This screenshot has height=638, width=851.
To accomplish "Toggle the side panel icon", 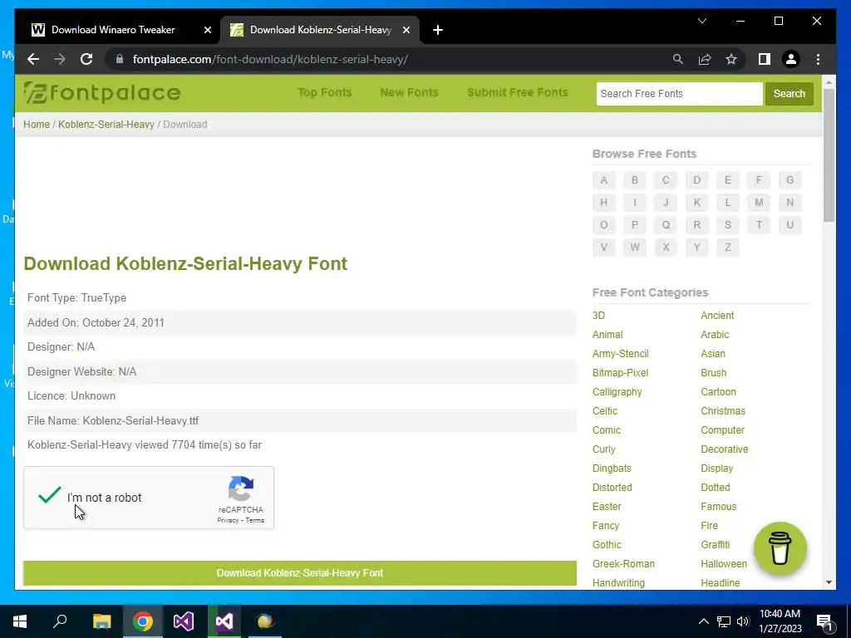I will 765,59.
